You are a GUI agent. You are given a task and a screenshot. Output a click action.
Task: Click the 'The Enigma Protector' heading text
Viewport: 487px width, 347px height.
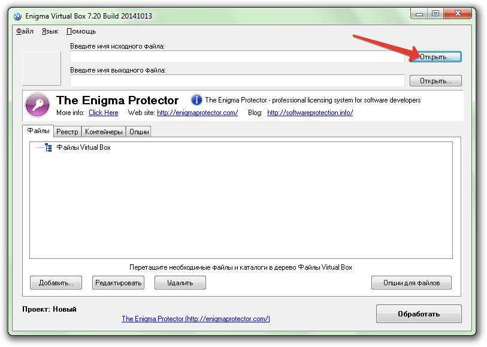pyautogui.click(x=117, y=100)
